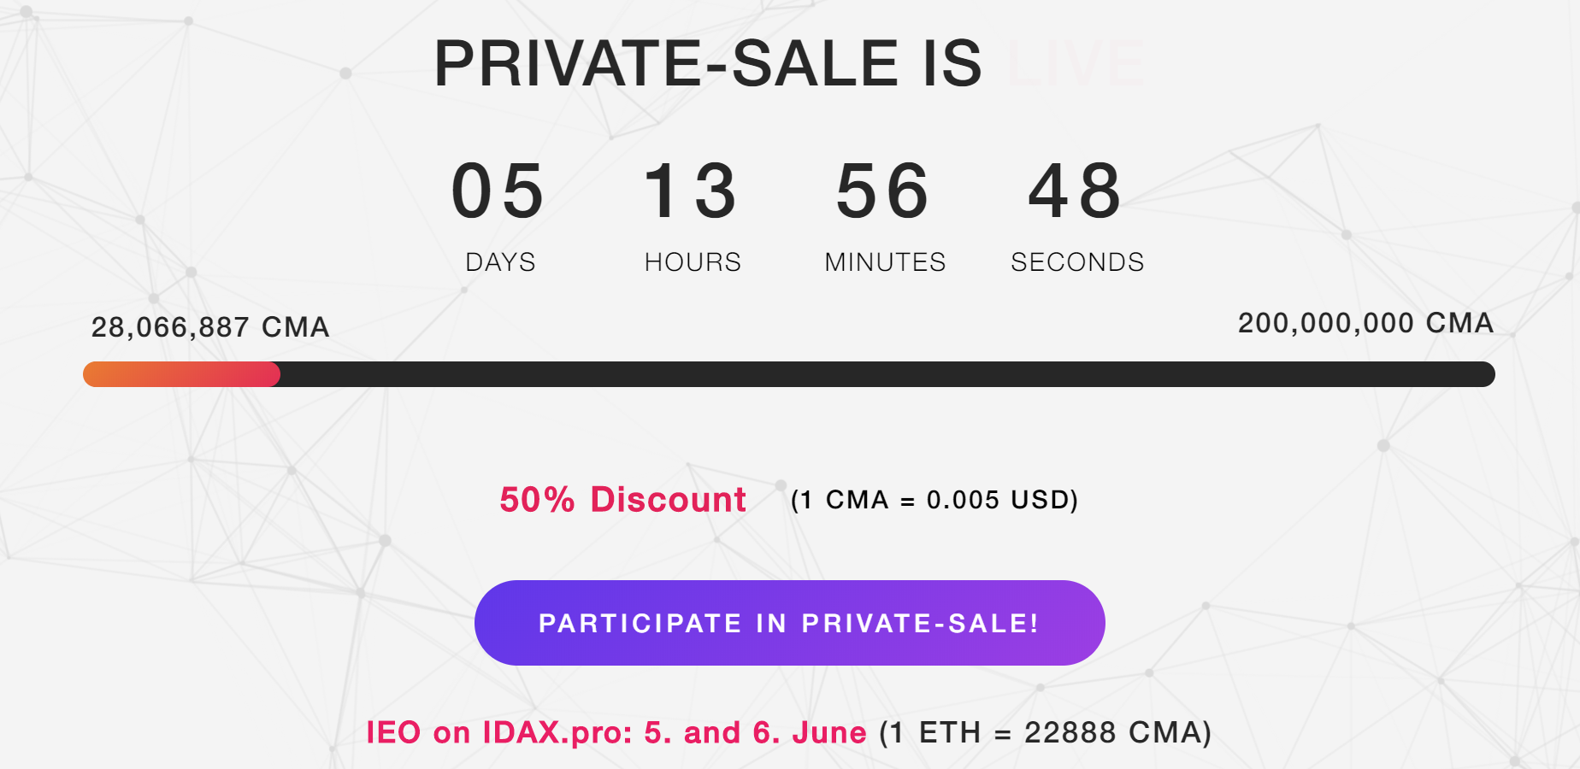Viewport: 1580px width, 769px height.
Task: Click the 1 ETH = 22888 CMA rate text
Action: (1046, 732)
